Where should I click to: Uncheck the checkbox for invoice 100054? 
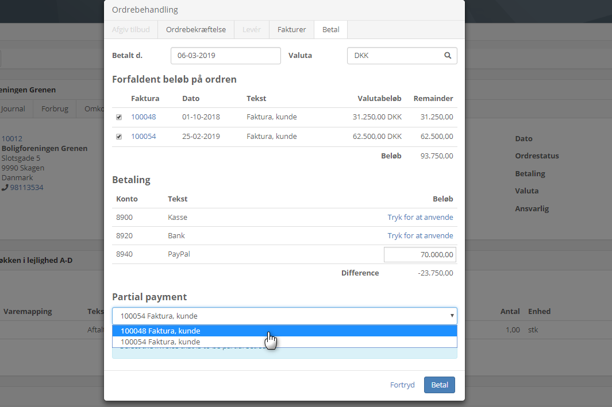pos(119,137)
